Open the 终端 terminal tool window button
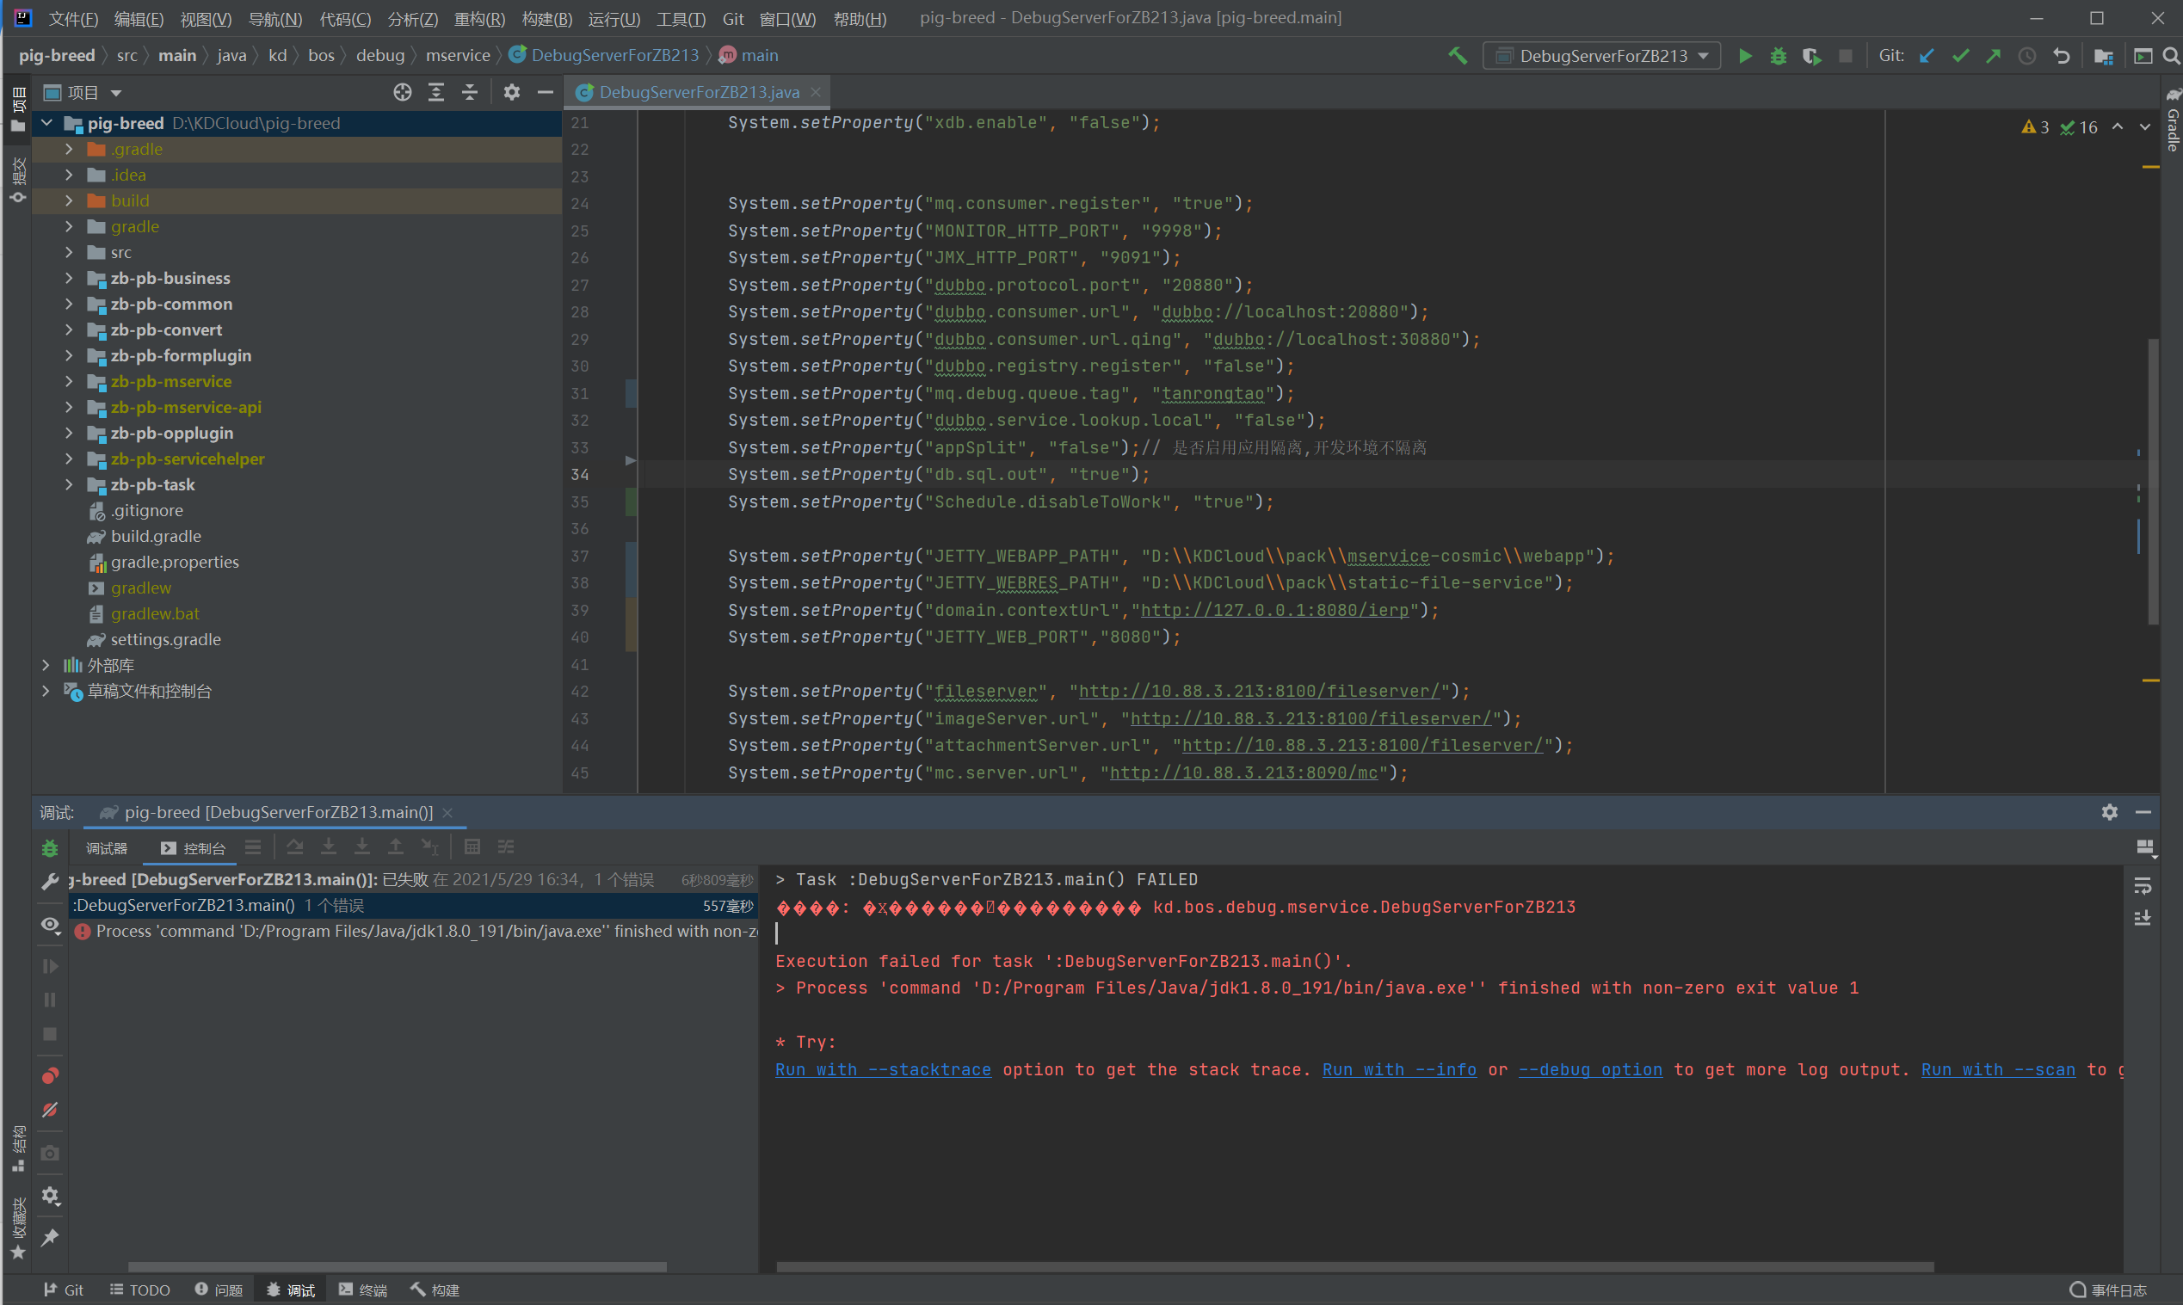This screenshot has width=2183, height=1305. [x=362, y=1290]
